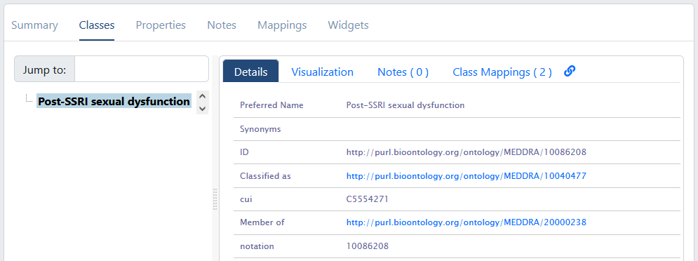Click the Classified as row label
This screenshot has width=698, height=261.
265,176
